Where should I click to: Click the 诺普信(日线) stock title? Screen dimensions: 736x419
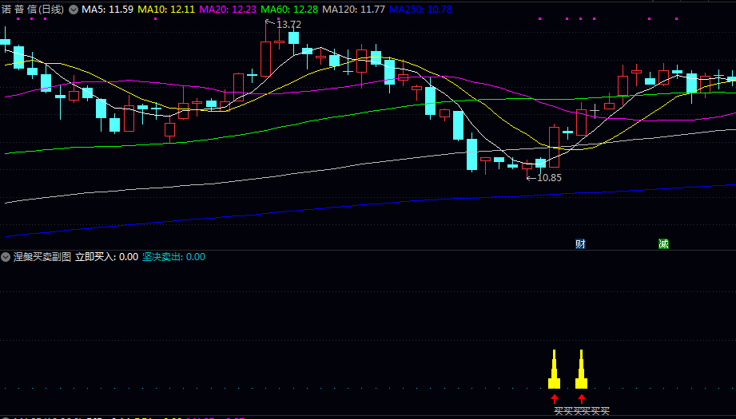33,10
